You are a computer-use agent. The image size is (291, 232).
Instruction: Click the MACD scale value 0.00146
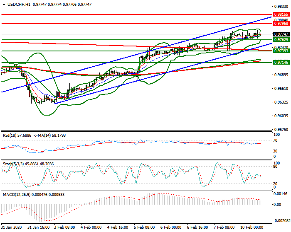coord(281,194)
